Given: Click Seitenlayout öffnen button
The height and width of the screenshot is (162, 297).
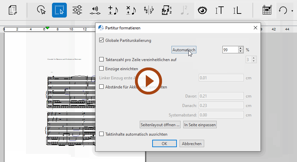Looking at the screenshot, I should click(x=160, y=125).
